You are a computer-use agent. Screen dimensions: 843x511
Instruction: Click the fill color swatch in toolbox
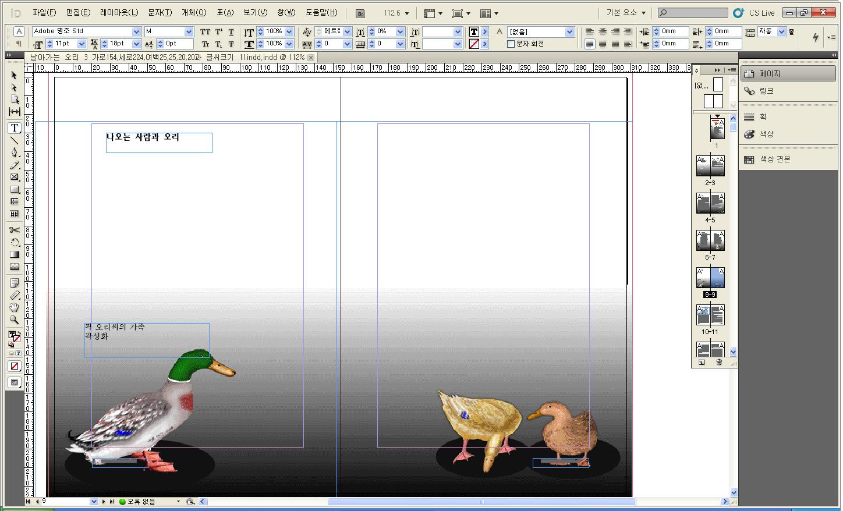click(x=12, y=335)
